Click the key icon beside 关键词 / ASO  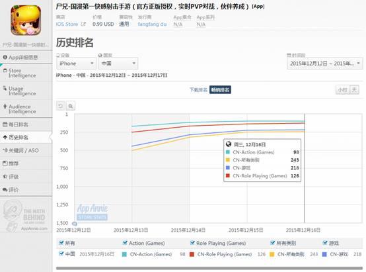click(5, 150)
